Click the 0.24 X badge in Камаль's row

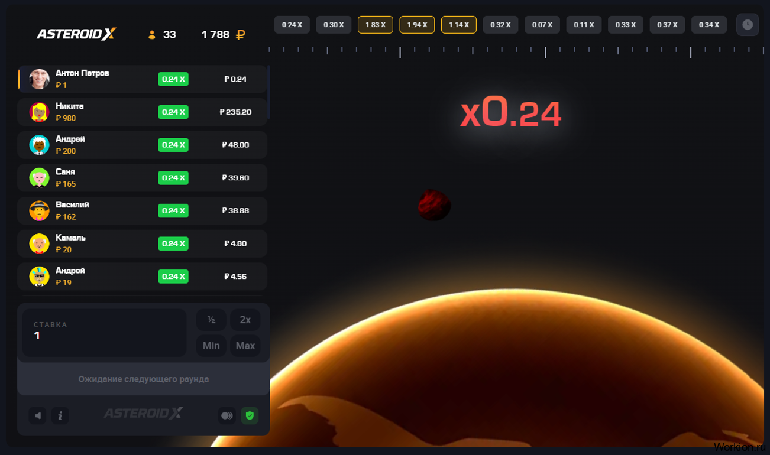(173, 243)
